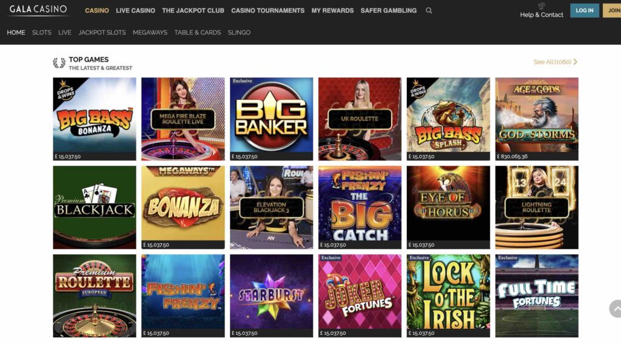Launch Lock O' The Irish slot

[448, 296]
